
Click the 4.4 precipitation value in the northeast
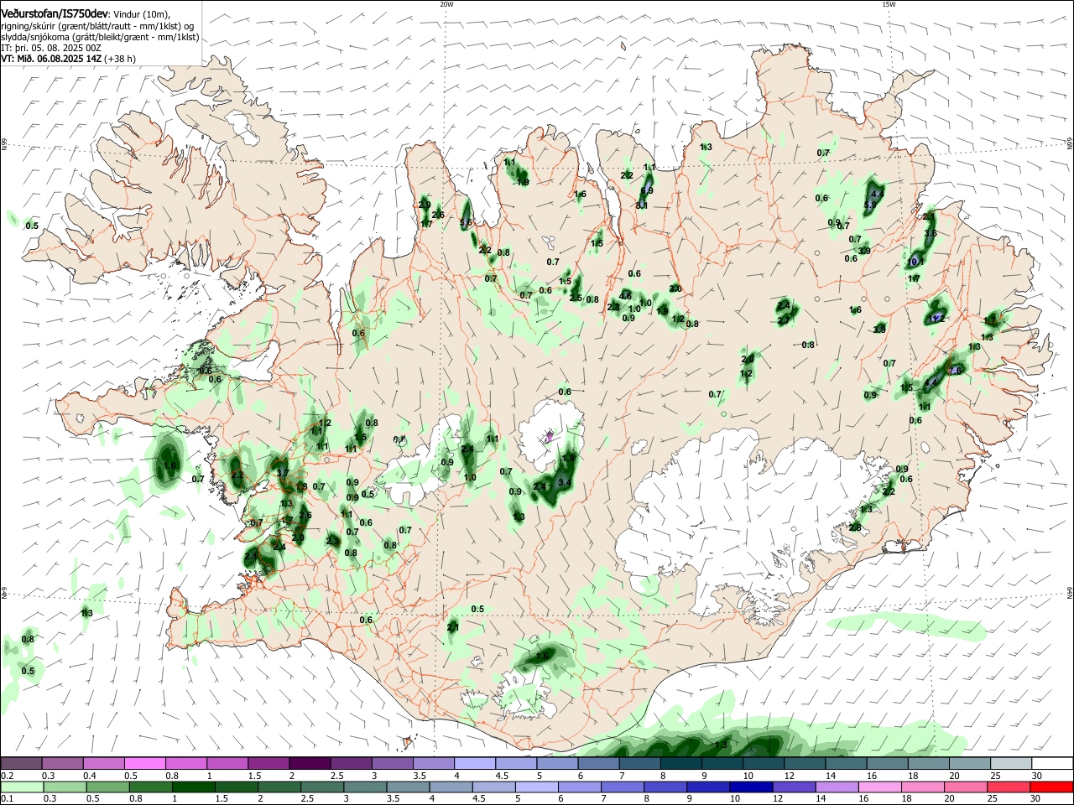[x=878, y=194]
